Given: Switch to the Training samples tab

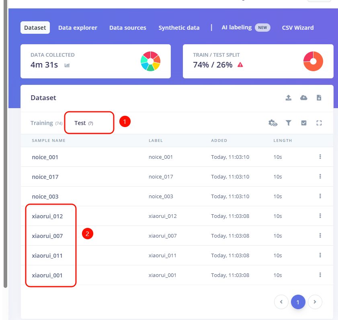Looking at the screenshot, I should 42,123.
